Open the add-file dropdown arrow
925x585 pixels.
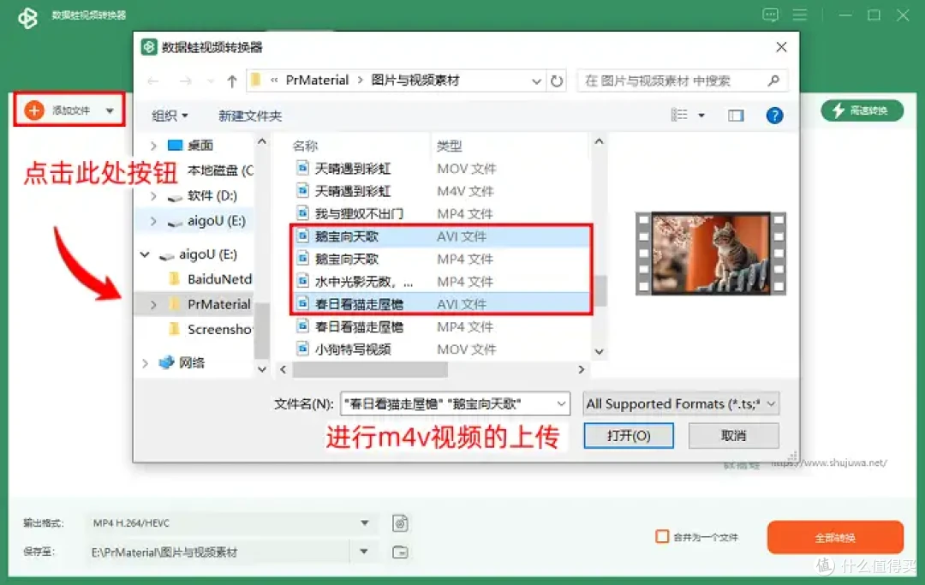(110, 110)
